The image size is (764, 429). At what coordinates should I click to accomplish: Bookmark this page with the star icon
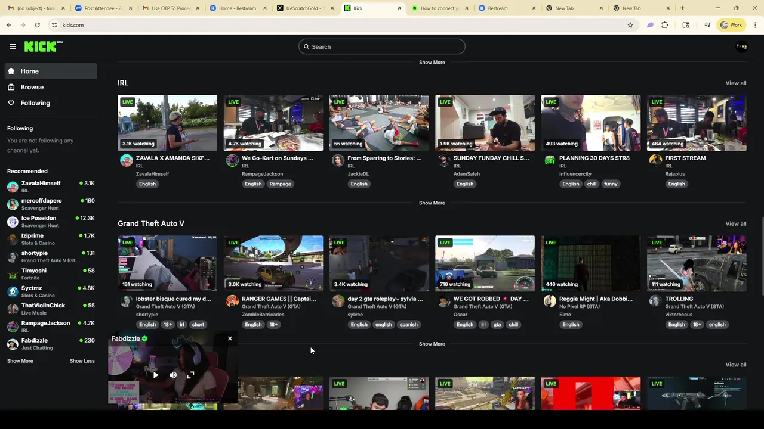(630, 25)
